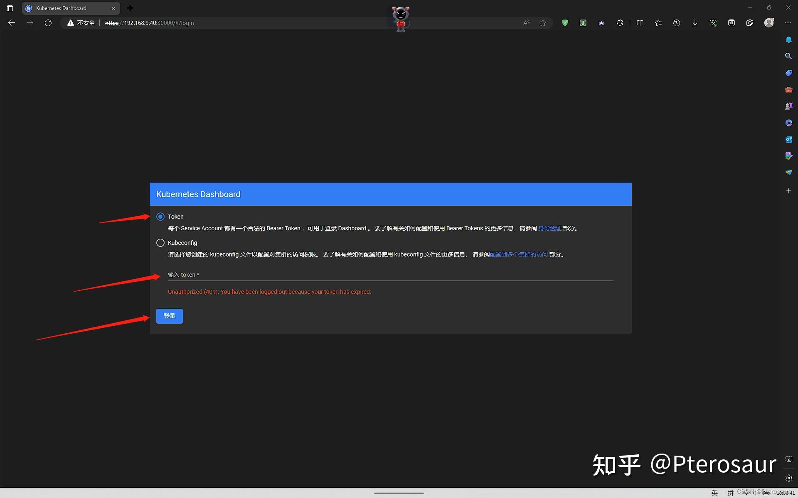Go back to the previous page

12,23
